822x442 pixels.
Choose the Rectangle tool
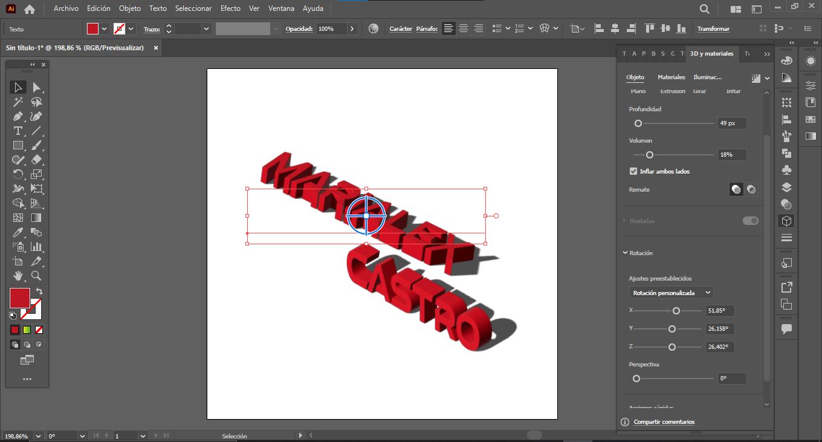pyautogui.click(x=18, y=146)
